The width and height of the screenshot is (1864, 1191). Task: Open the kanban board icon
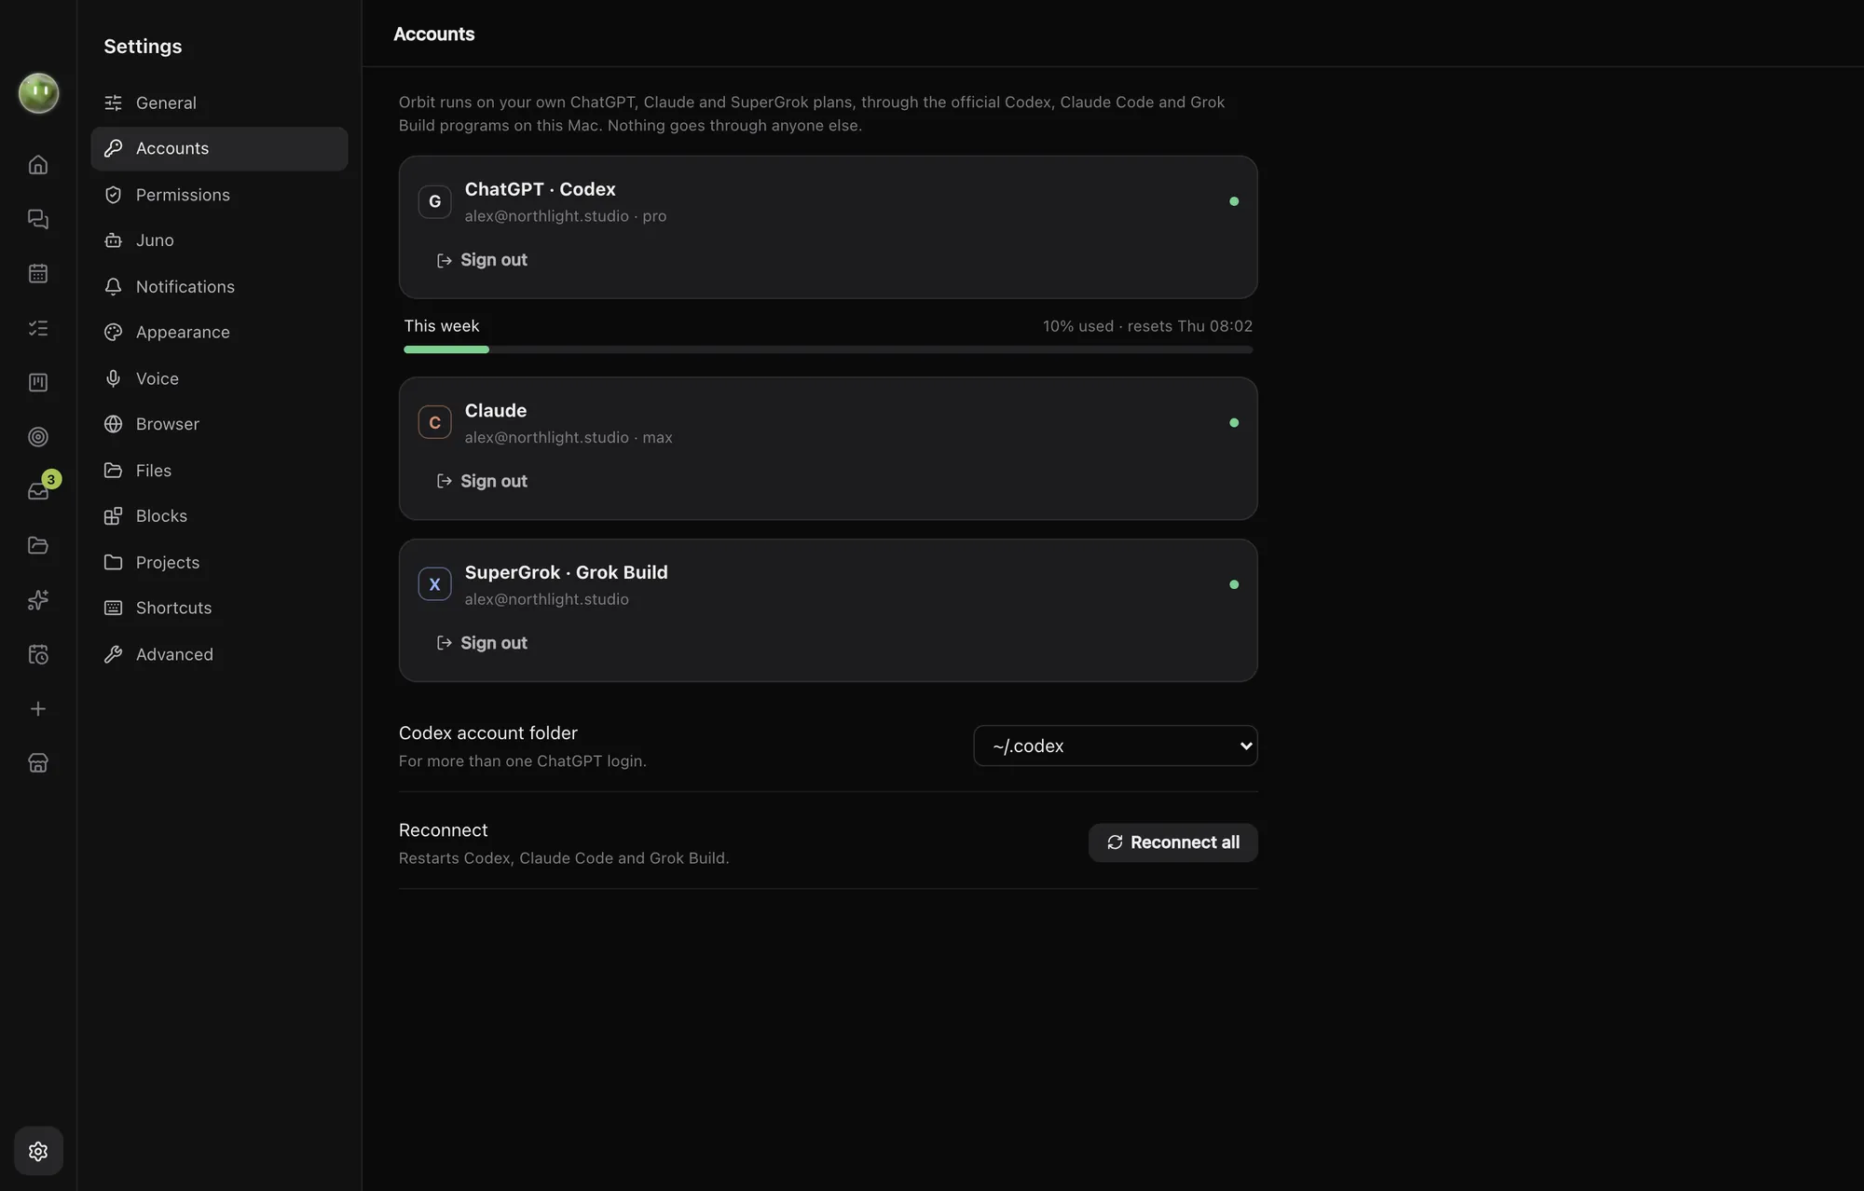coord(38,383)
